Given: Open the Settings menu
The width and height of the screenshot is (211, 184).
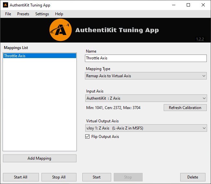Looking at the screenshot, I should (42, 14).
